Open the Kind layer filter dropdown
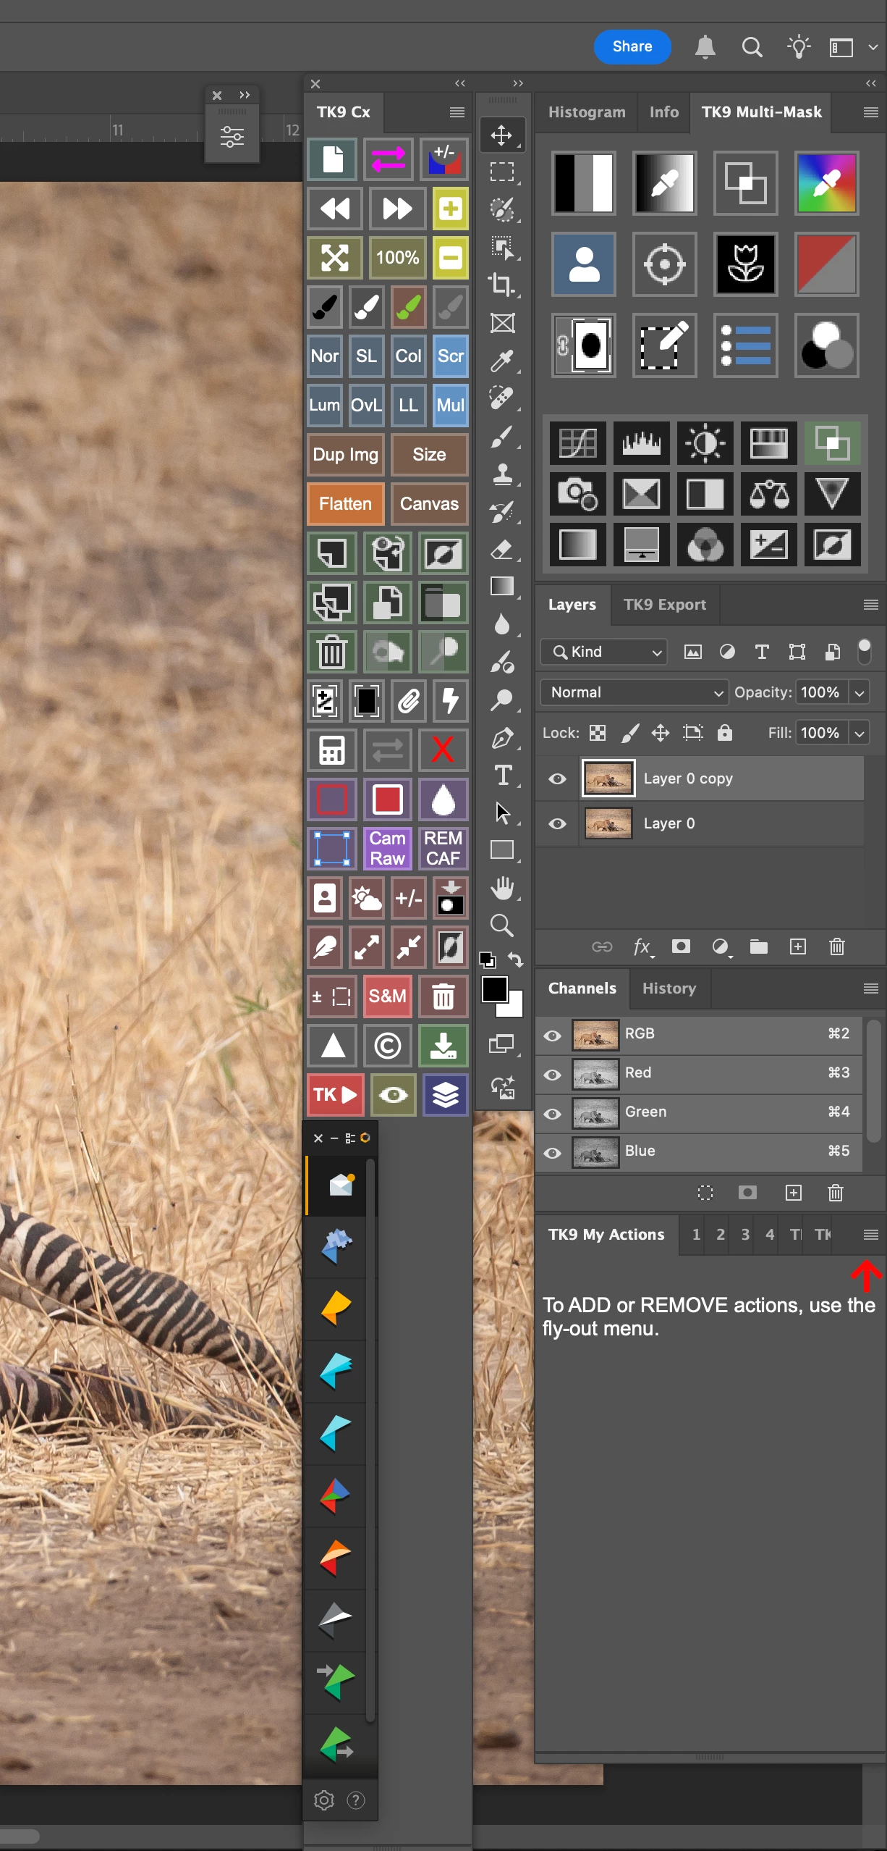 point(603,652)
